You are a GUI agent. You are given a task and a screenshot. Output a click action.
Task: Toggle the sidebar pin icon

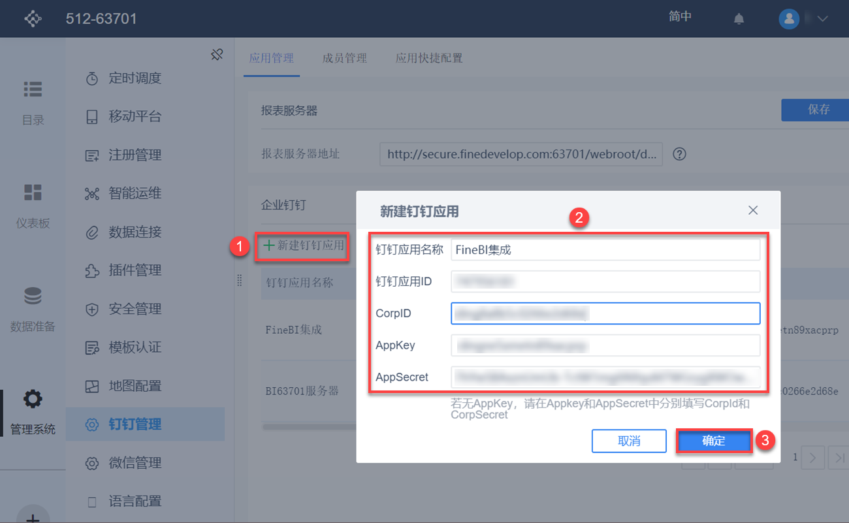pos(217,55)
